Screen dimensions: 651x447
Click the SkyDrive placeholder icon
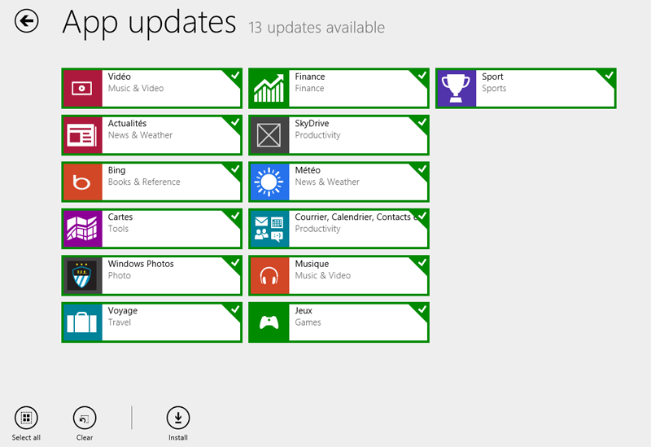click(x=269, y=135)
